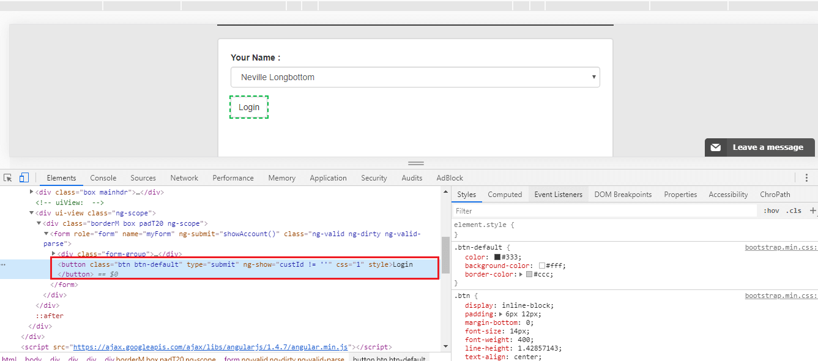Image resolution: width=818 pixels, height=361 pixels.
Task: Expand the padding shorthand triangle
Action: [x=502, y=314]
